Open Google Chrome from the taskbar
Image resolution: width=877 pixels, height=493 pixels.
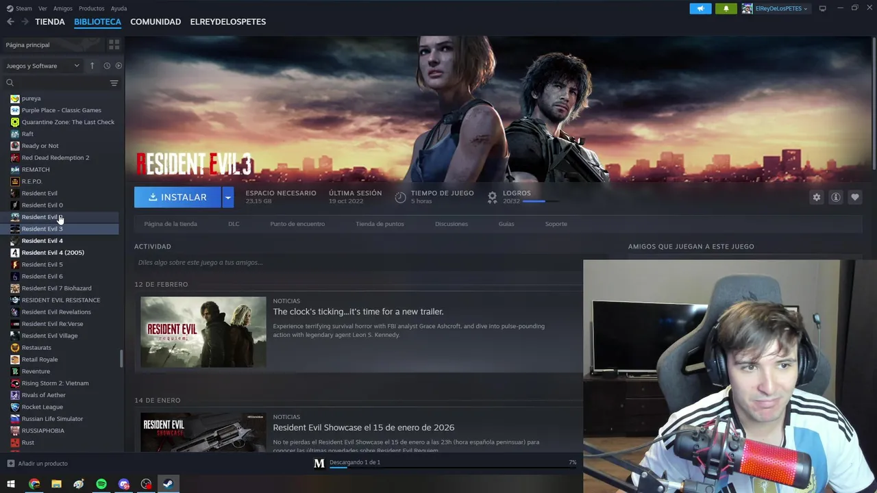click(x=34, y=484)
